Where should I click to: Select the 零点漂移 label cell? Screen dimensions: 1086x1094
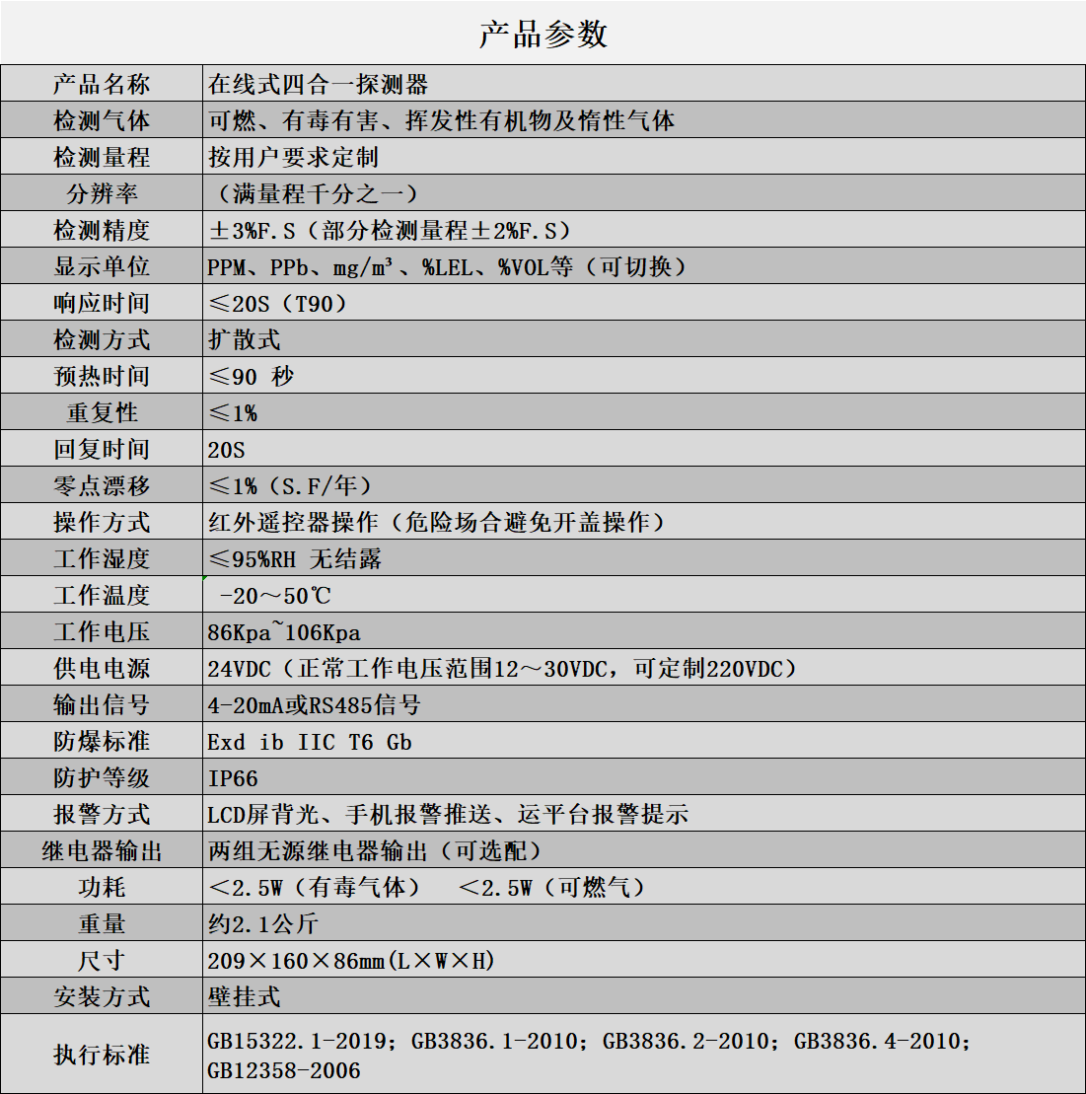(102, 486)
